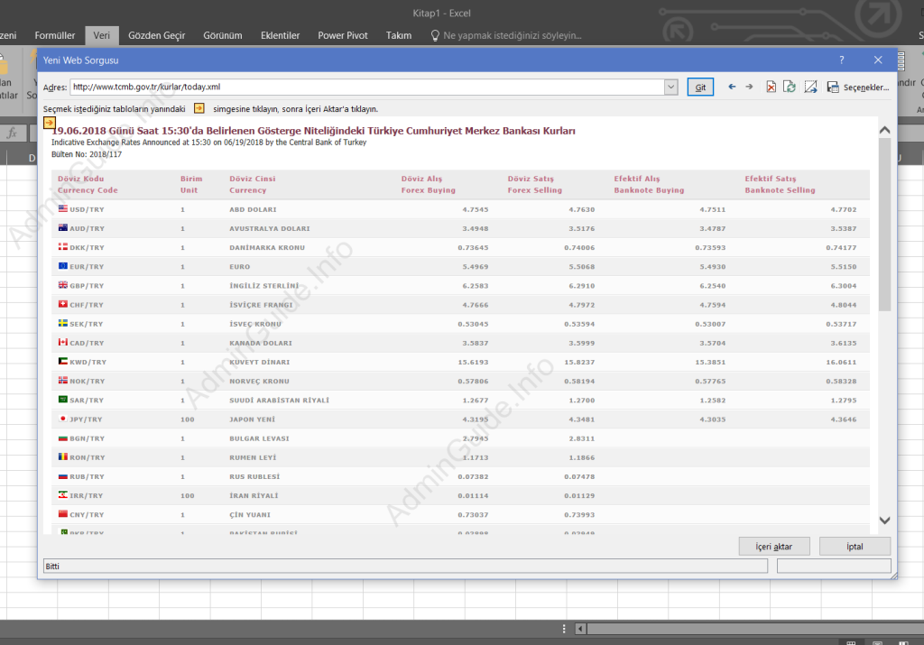Click the Swiss flag beside CHF/TRY
Screen dimensions: 924x645
tap(63, 304)
